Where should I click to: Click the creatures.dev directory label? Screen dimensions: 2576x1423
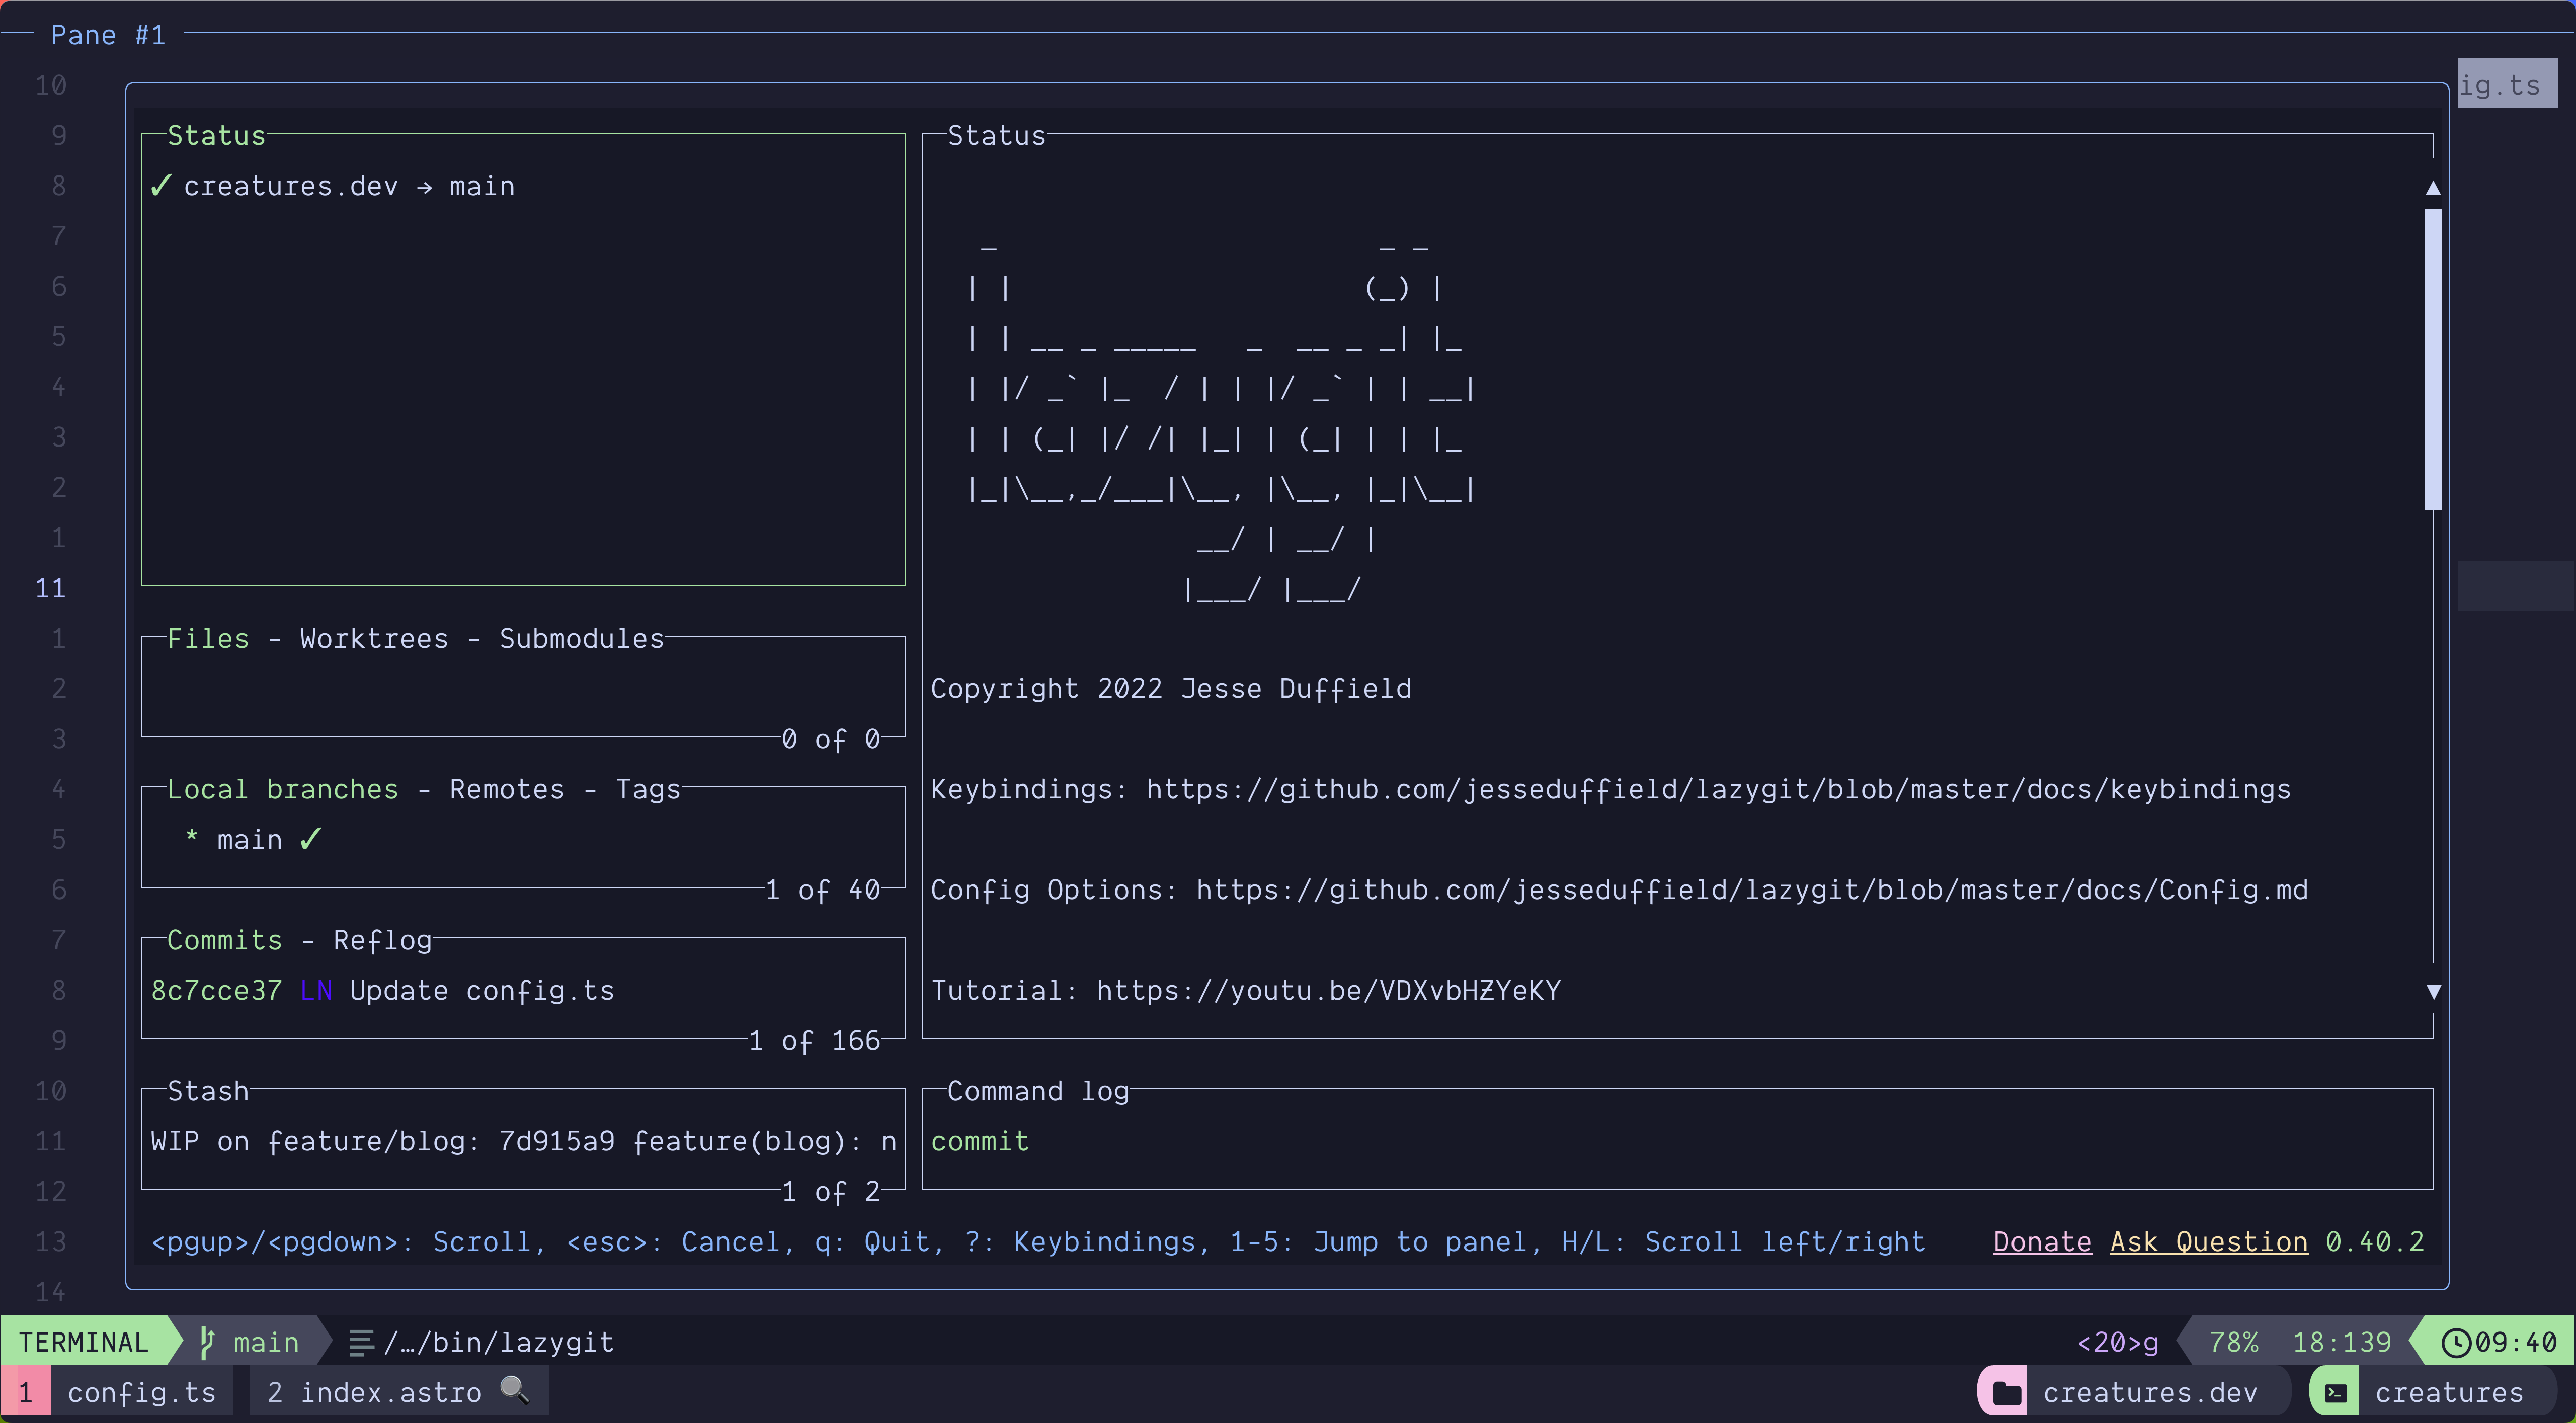tap(2151, 1393)
